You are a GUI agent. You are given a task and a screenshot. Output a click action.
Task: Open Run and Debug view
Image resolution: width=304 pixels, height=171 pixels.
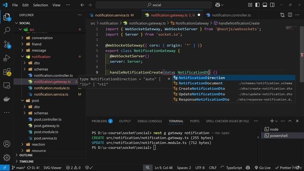[x=7, y=58]
